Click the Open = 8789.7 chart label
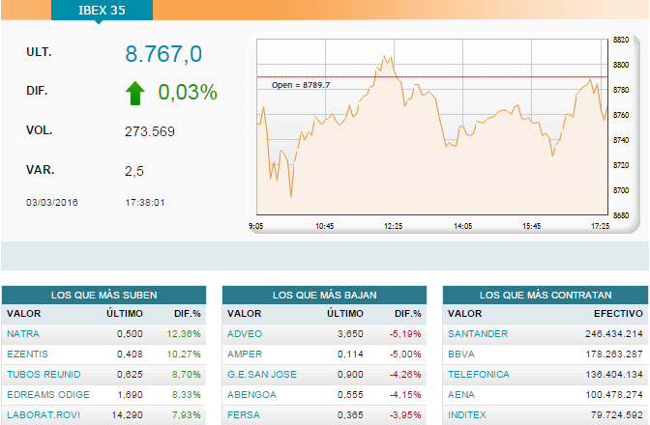The width and height of the screenshot is (650, 425). pyautogui.click(x=301, y=85)
